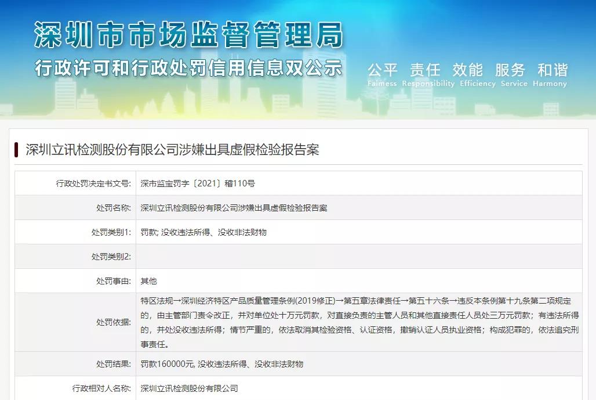
Task: Click the 处罚依据 paragraph starting with 特区法规
Action: (x=359, y=322)
